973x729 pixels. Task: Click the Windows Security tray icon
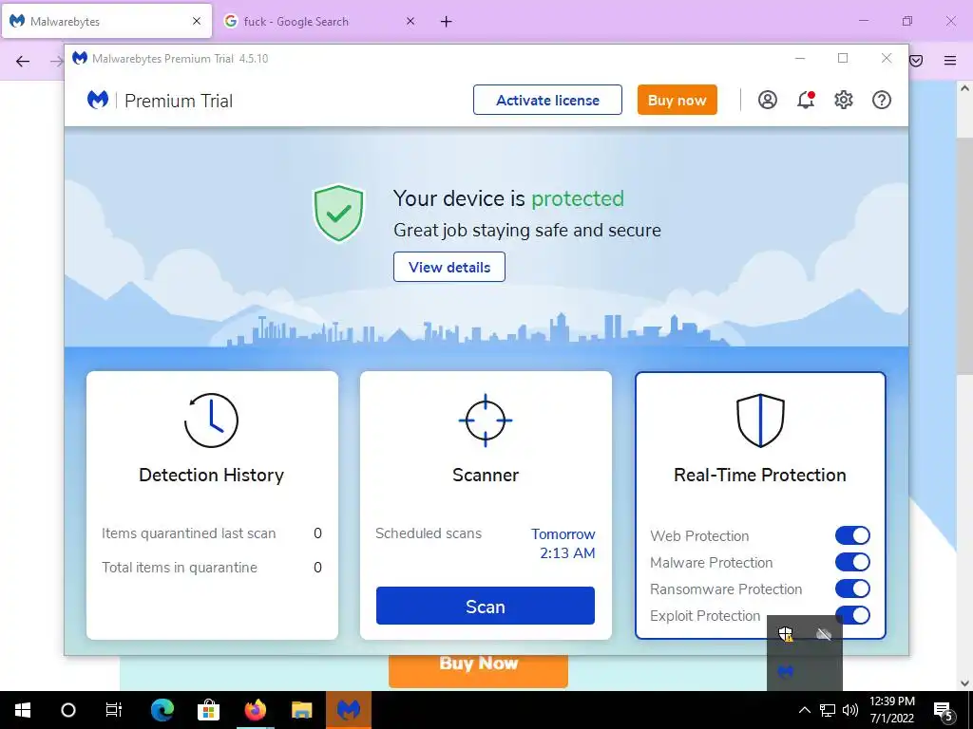(786, 634)
